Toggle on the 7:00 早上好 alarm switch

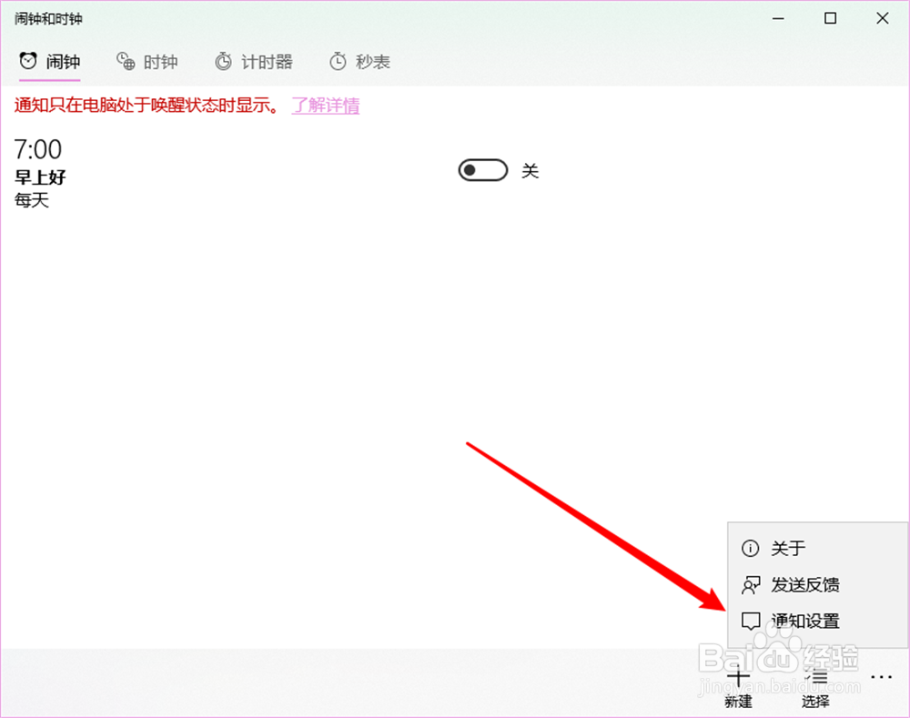pos(482,170)
